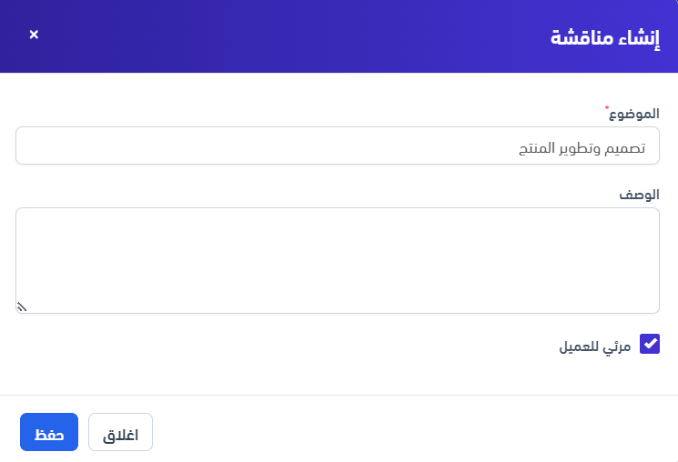Click the center of the description box
The image size is (678, 462).
pyautogui.click(x=338, y=260)
